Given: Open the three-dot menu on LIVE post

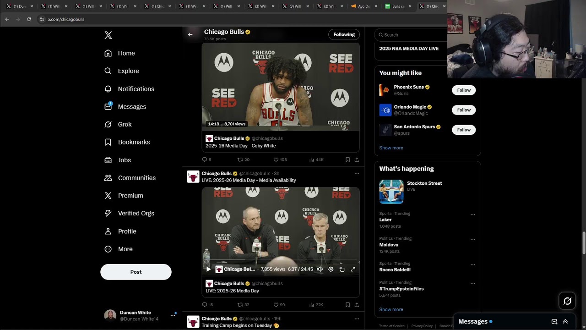Looking at the screenshot, I should 357,173.
